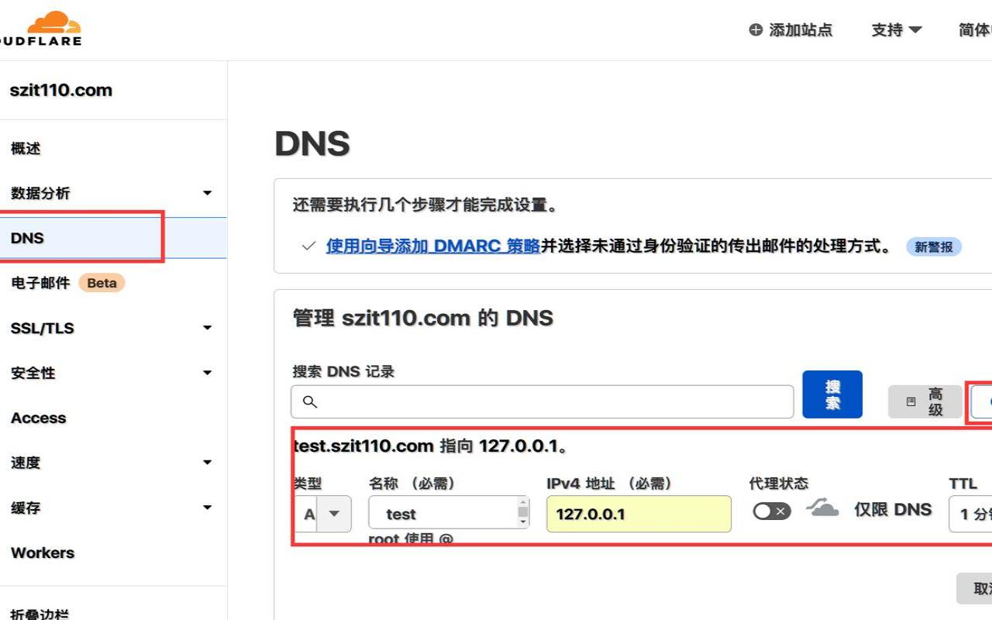Click the szit110.com domain name
Viewport: 992px width, 620px height.
[61, 90]
